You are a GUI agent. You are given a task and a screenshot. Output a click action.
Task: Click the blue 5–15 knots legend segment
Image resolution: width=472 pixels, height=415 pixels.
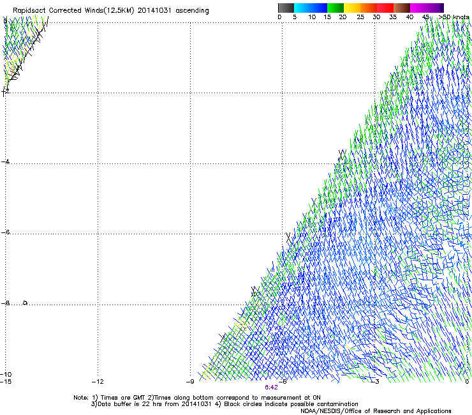311,8
